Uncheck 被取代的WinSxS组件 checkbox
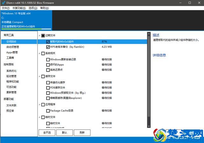The height and width of the screenshot is (143, 204). click(48, 42)
